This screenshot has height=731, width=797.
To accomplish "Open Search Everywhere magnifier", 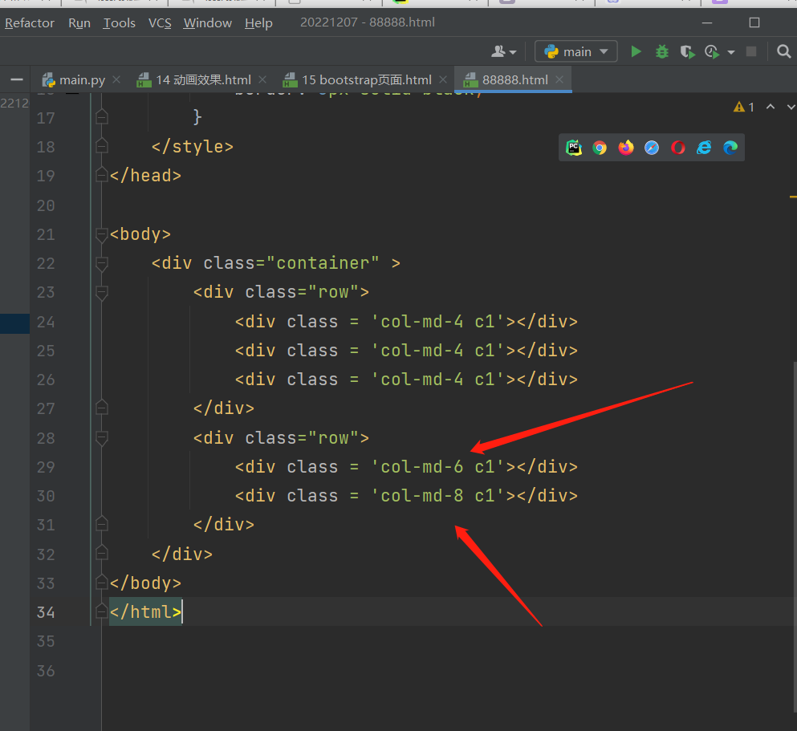I will (x=784, y=51).
